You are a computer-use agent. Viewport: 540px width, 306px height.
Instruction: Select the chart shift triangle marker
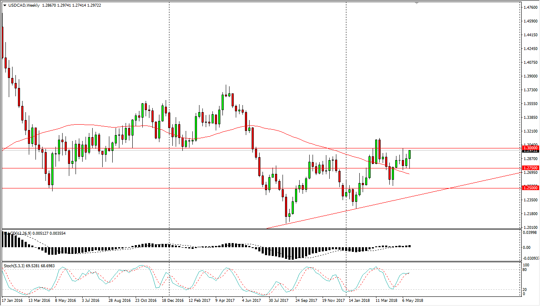(x=416, y=3)
